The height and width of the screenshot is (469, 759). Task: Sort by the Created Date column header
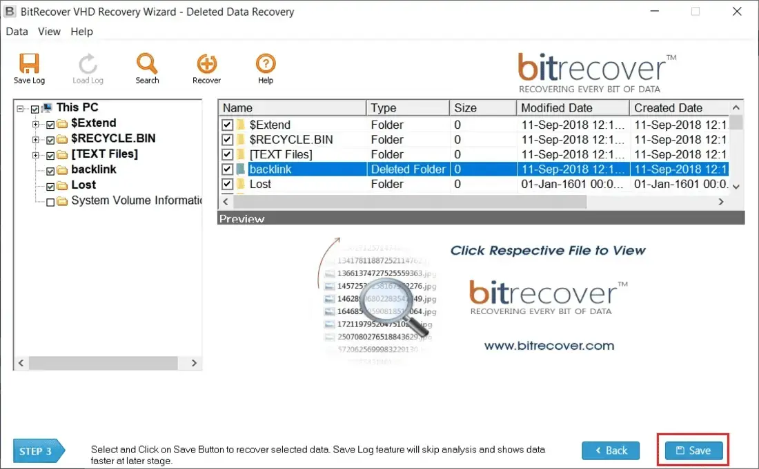tap(679, 107)
